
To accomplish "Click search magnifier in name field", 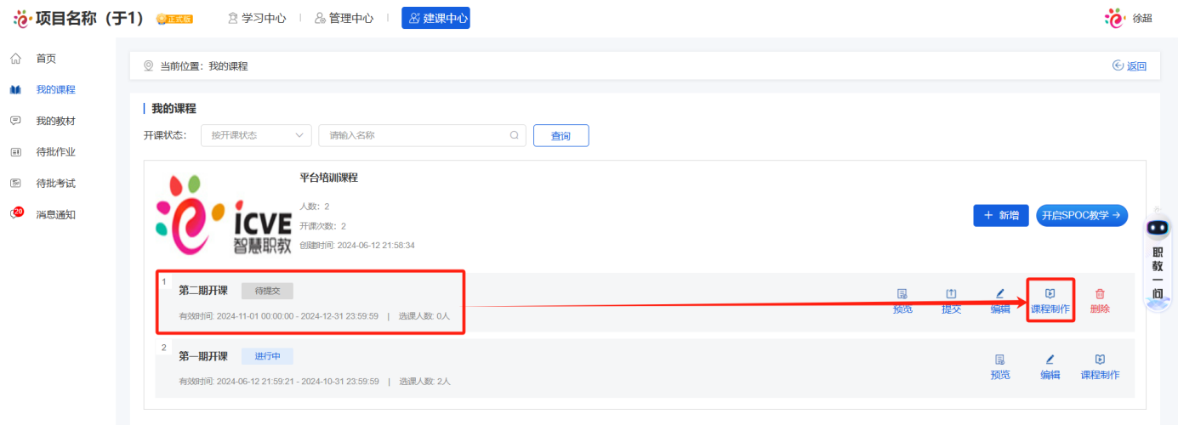I will pyautogui.click(x=514, y=135).
